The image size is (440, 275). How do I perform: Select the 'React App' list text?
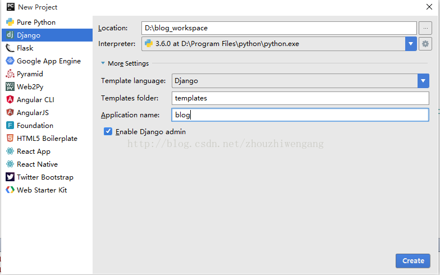pyautogui.click(x=34, y=152)
